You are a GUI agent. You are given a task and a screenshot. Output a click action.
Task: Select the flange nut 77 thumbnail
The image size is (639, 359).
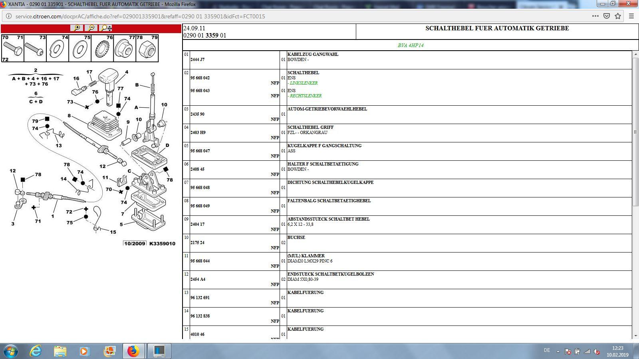click(125, 48)
